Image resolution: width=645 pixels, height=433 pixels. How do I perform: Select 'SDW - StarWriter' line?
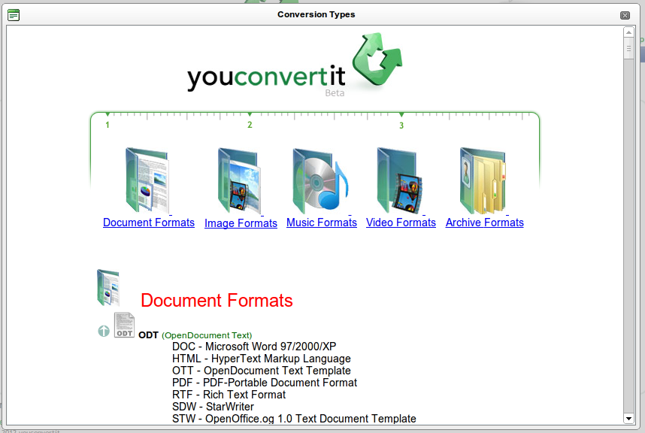(x=213, y=407)
